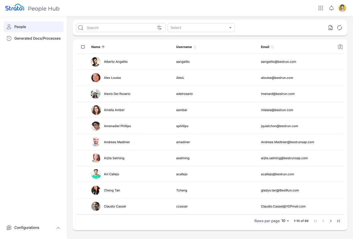Viewport: 353px width, 239px height.
Task: Click the email Claudio.Cassel@YOPmail.com
Action: 283,207
